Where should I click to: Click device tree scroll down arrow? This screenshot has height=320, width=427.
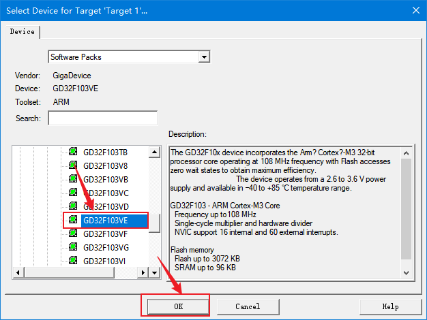[x=154, y=273]
